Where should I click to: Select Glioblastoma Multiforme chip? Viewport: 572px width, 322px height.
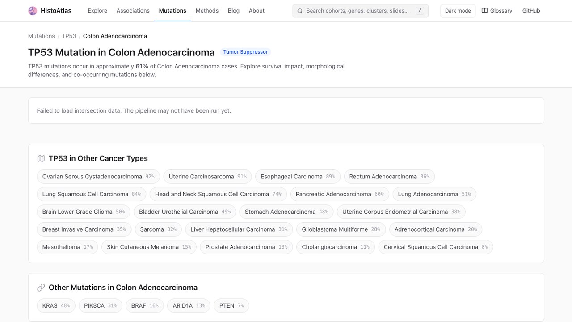tap(341, 229)
